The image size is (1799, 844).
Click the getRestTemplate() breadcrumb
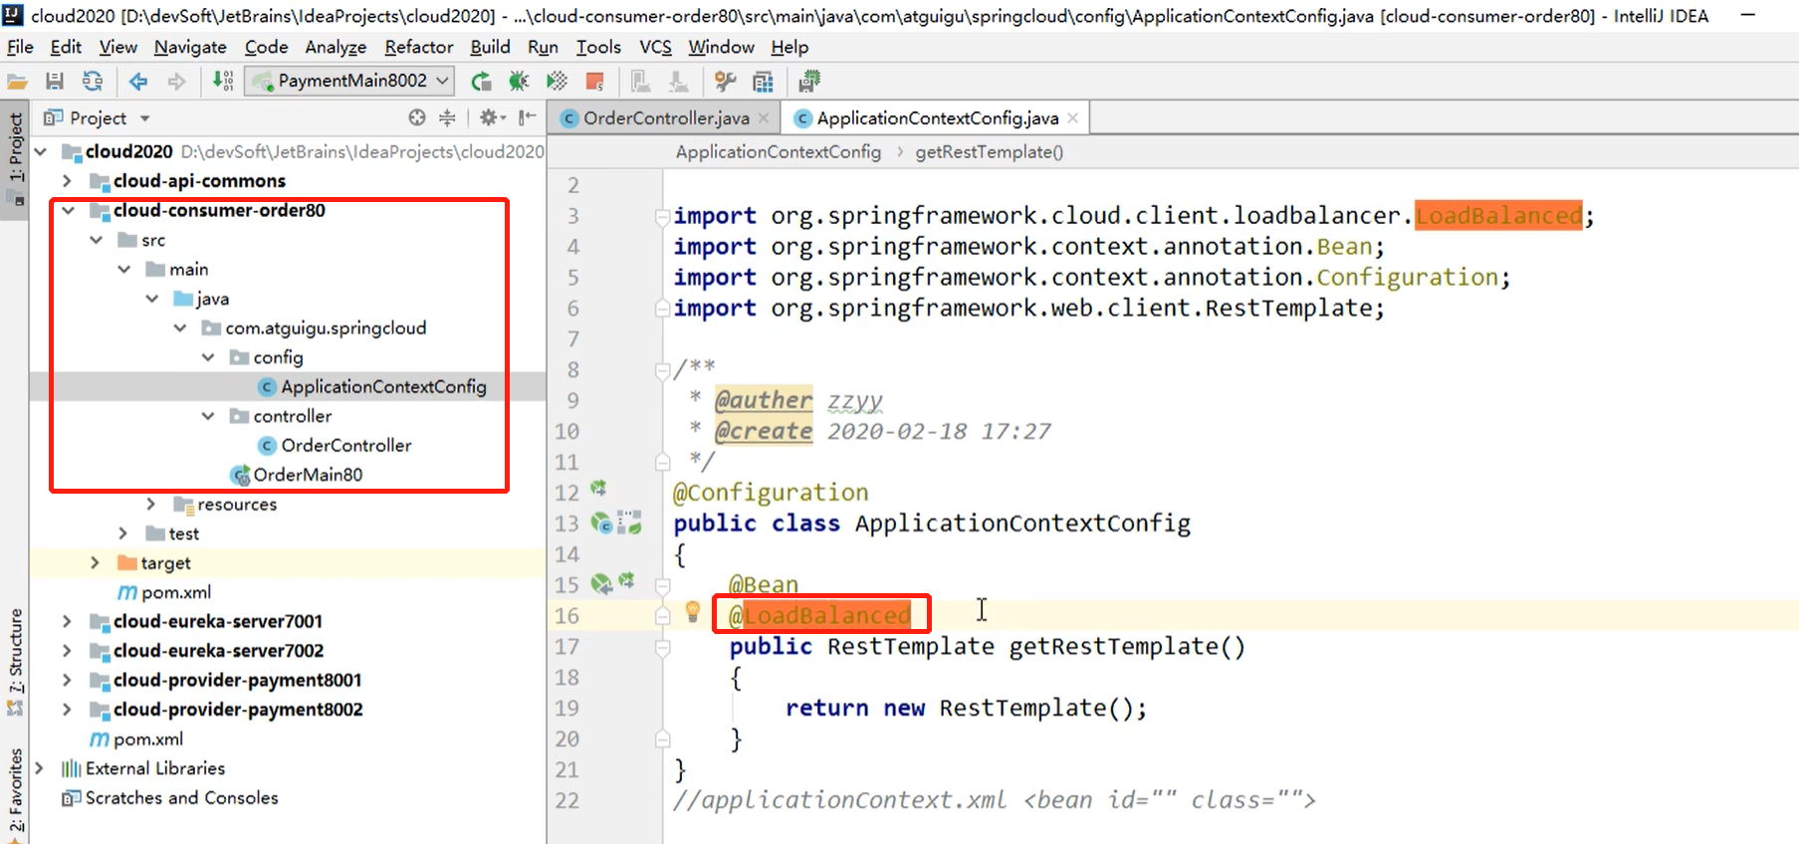tap(990, 152)
